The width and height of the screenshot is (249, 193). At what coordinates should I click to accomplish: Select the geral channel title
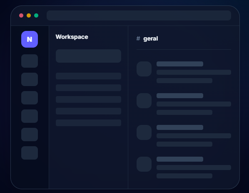pyautogui.click(x=151, y=38)
